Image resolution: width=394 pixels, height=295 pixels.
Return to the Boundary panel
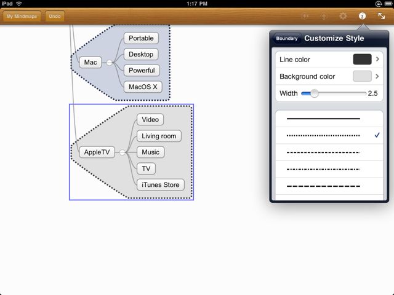[x=287, y=38]
